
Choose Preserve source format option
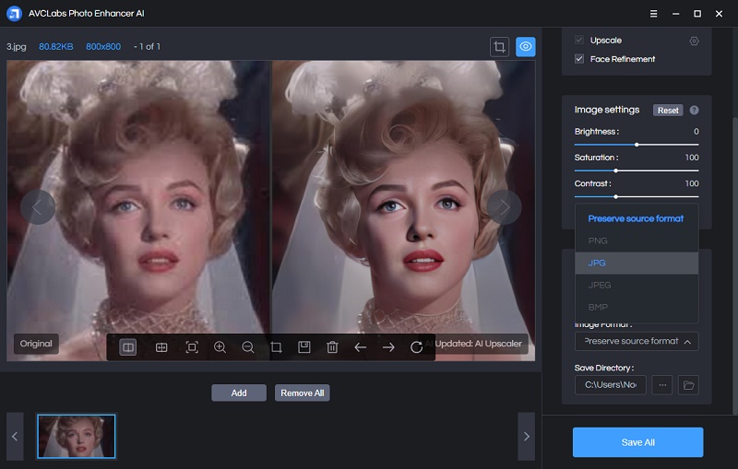point(637,218)
